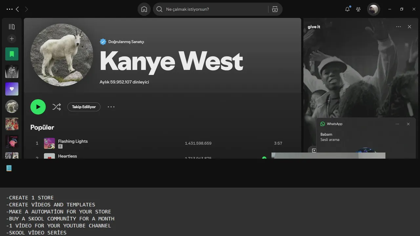
Task: Go forward with the right arrow
Action: (x=27, y=9)
